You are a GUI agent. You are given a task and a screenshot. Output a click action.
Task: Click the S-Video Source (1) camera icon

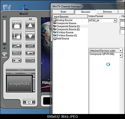55,35
